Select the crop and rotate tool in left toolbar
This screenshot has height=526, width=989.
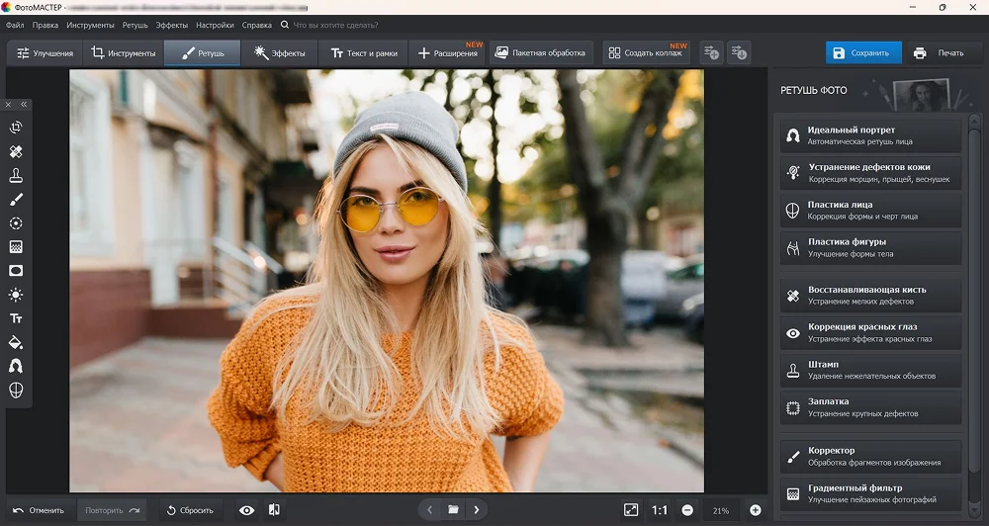pyautogui.click(x=16, y=128)
